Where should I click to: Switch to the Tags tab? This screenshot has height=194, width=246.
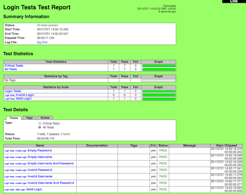[29, 118]
